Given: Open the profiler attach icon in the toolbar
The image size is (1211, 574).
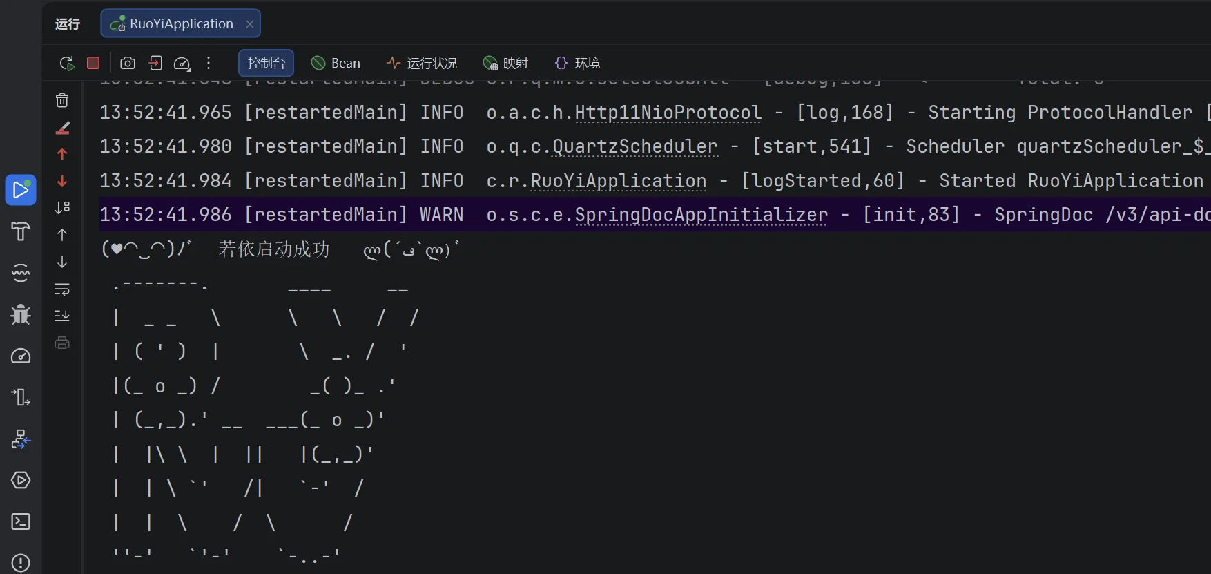Looking at the screenshot, I should pos(182,64).
